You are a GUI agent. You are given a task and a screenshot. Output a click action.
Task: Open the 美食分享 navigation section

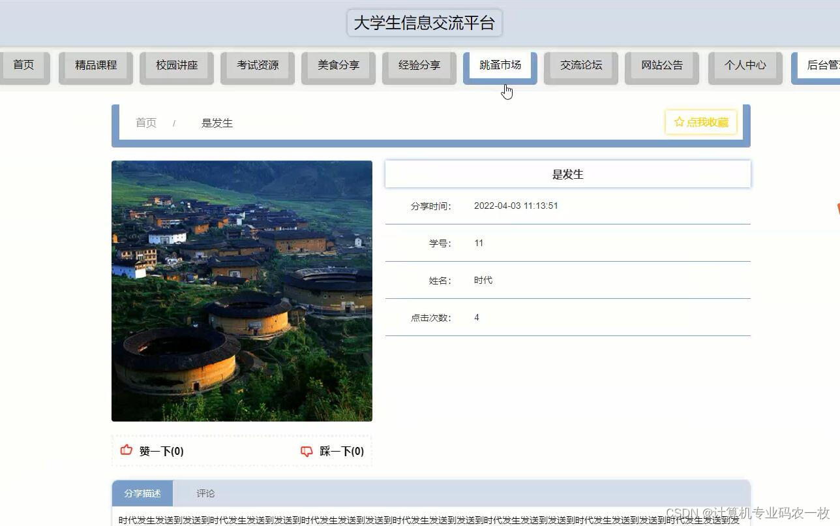tap(338, 65)
